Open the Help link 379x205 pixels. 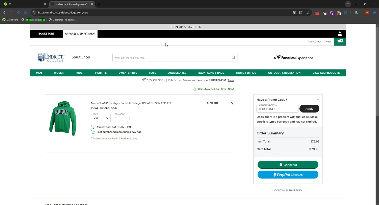pyautogui.click(x=328, y=42)
